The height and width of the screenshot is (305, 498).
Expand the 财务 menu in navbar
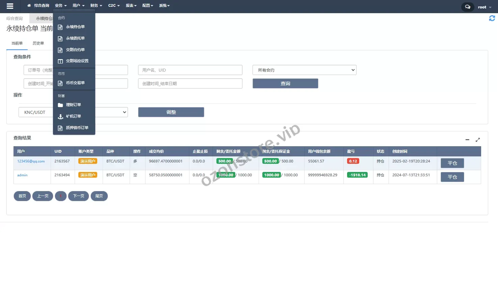96,6
